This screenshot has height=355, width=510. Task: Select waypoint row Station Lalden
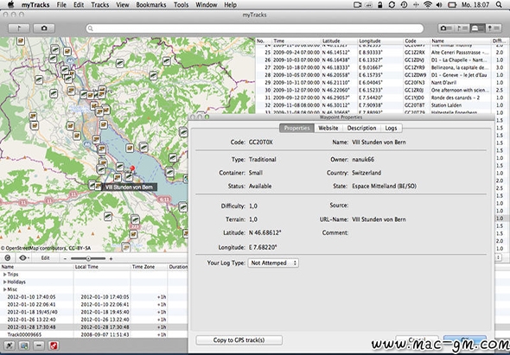tap(382, 105)
